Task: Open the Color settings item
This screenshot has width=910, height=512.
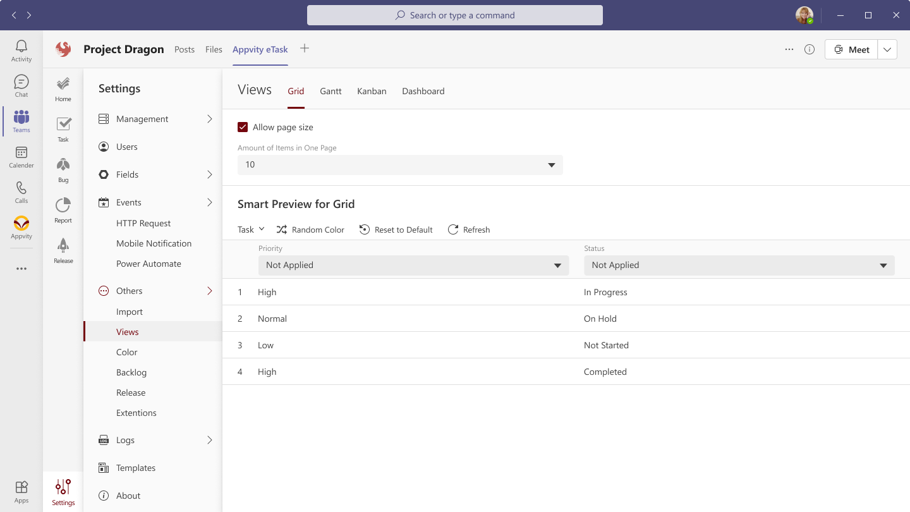Action: coord(127,352)
